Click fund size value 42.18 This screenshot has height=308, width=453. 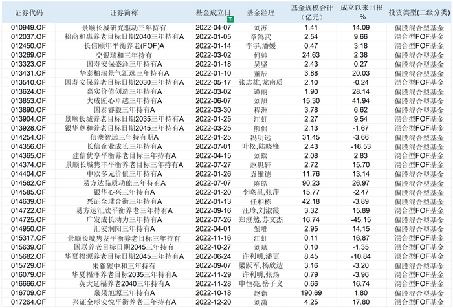coord(311,201)
